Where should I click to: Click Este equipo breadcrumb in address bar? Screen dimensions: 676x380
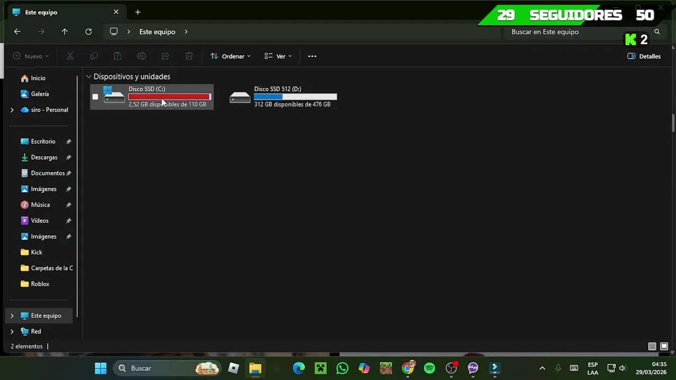click(157, 32)
